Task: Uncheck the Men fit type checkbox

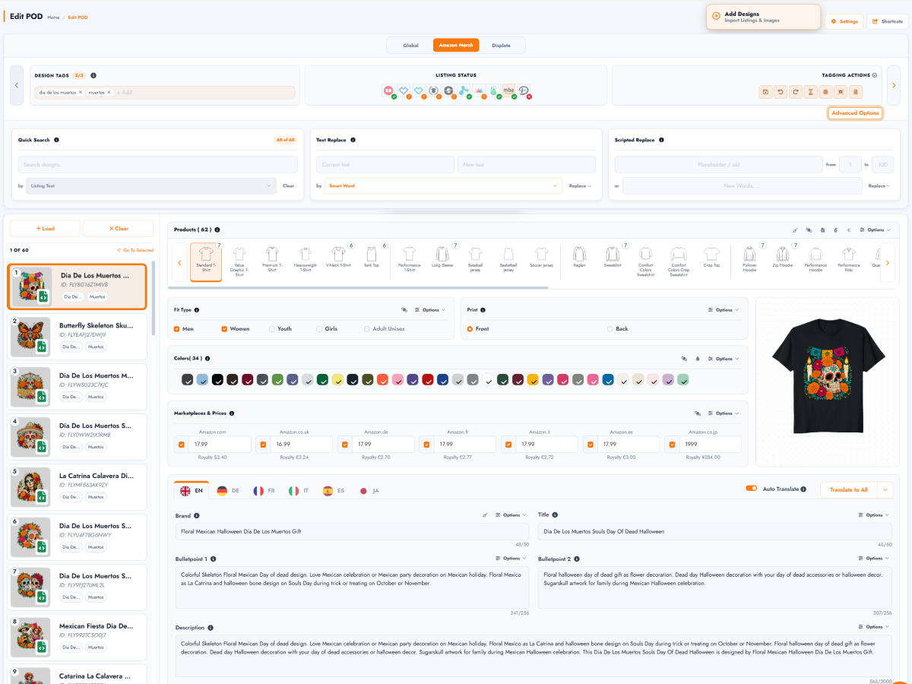Action: [177, 329]
